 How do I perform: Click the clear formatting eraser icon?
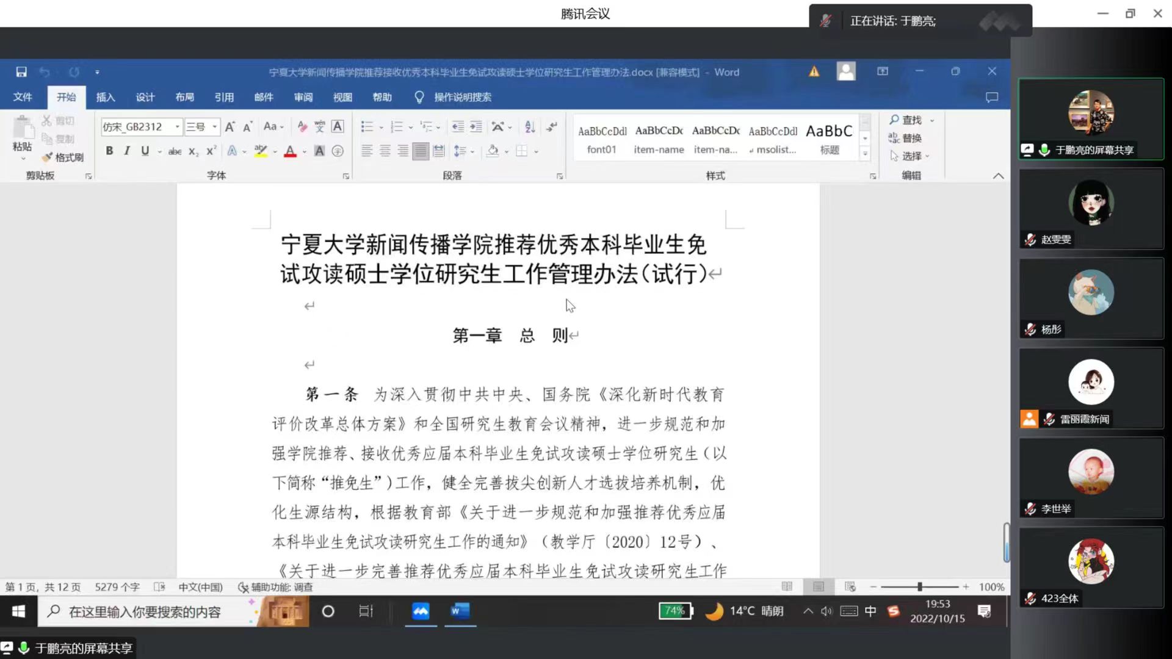click(x=302, y=127)
